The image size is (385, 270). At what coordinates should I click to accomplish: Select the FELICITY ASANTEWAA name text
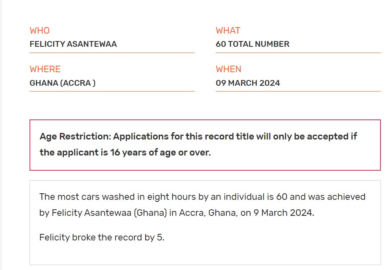pyautogui.click(x=73, y=44)
